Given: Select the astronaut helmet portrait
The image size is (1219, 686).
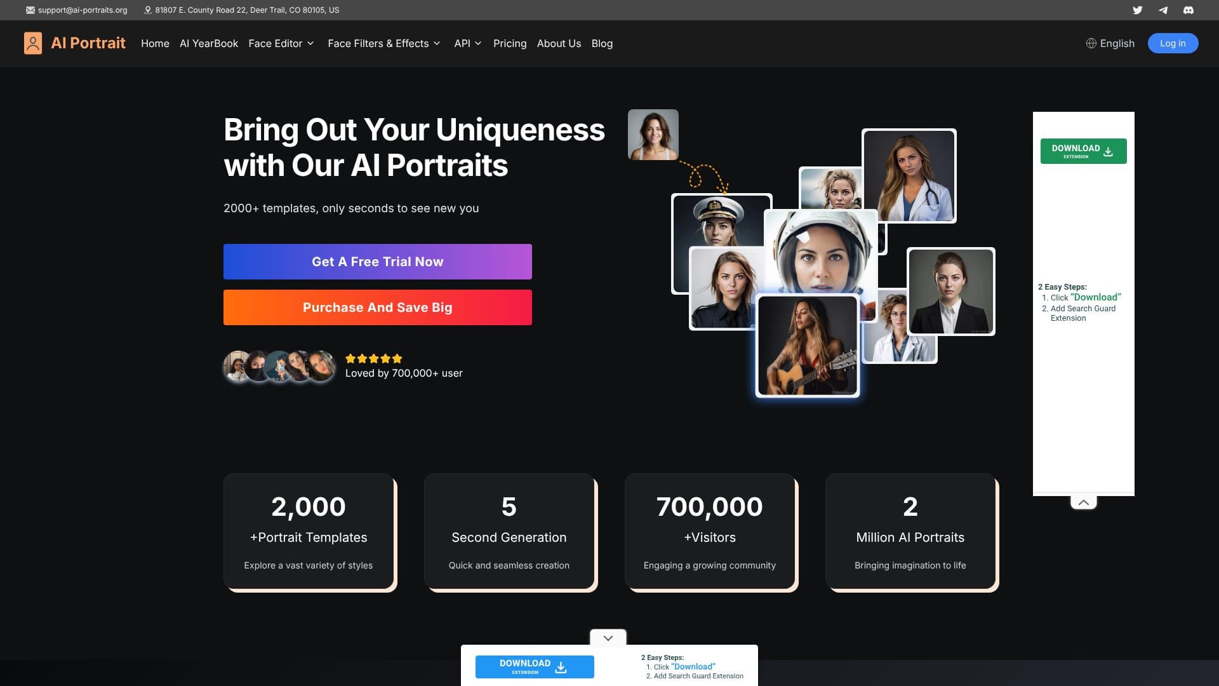Looking at the screenshot, I should point(821,253).
